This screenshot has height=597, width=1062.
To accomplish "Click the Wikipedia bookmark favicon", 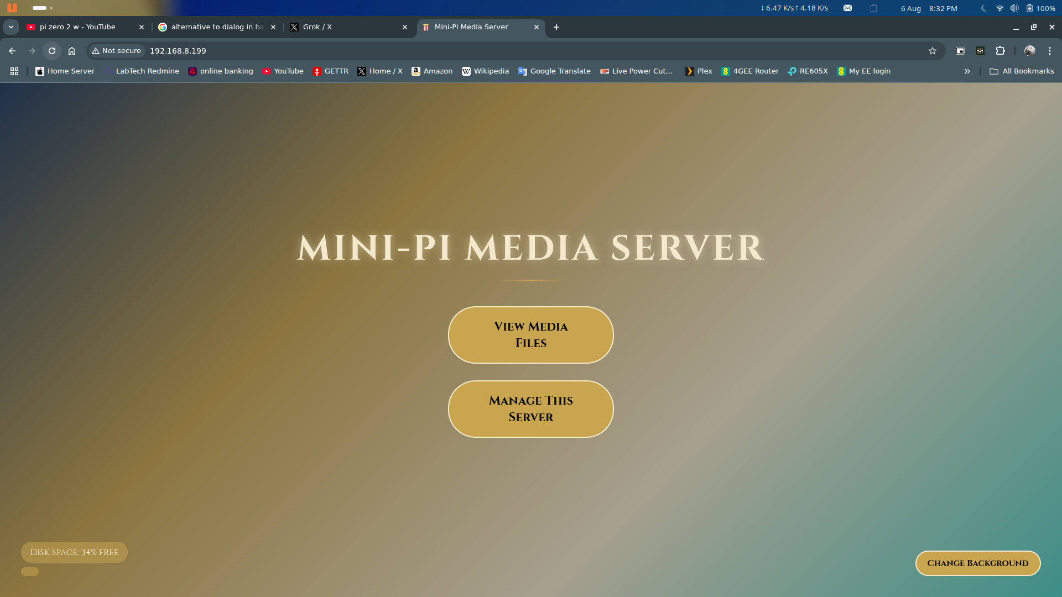I will [466, 71].
